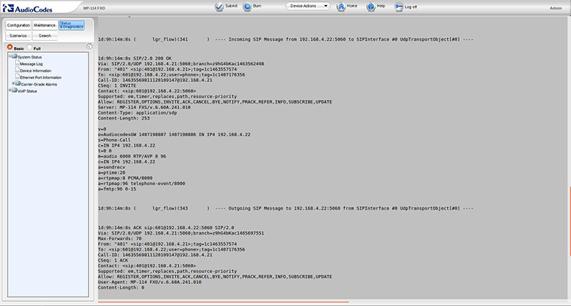Click the 's=Phone-Call' SDP line
Screen dimensions: 571x306
[114, 140]
